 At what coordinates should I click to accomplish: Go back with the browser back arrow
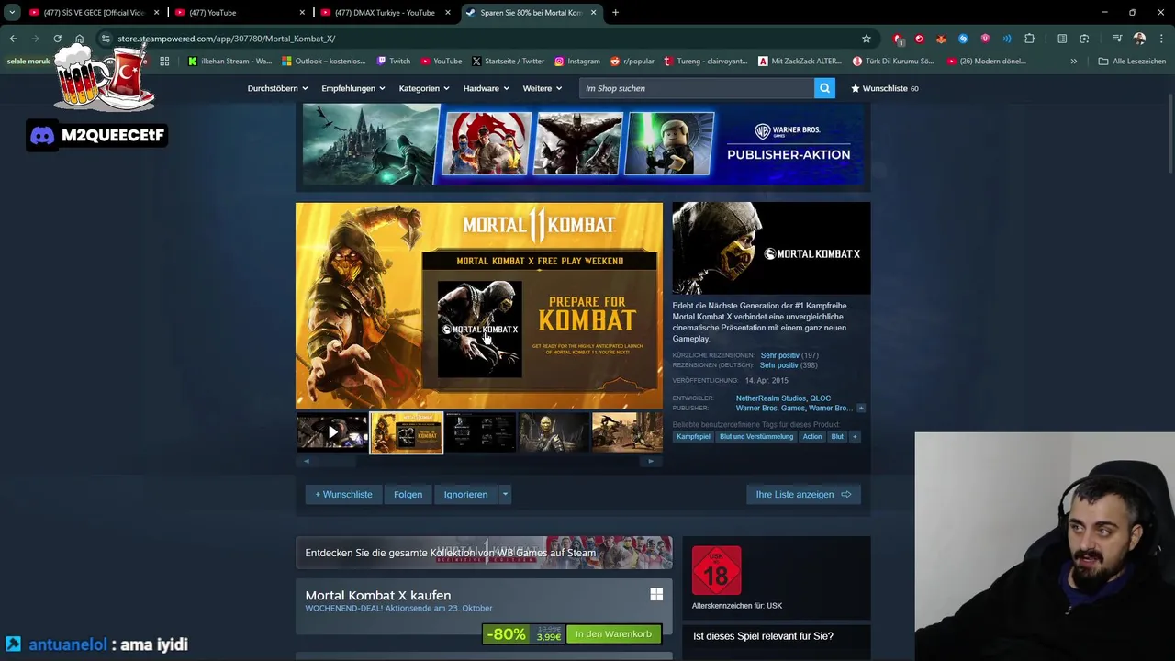tap(13, 39)
